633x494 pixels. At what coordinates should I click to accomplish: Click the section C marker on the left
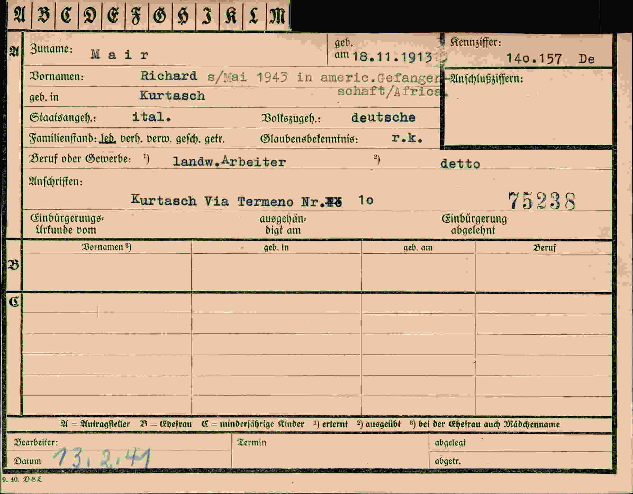coord(13,302)
